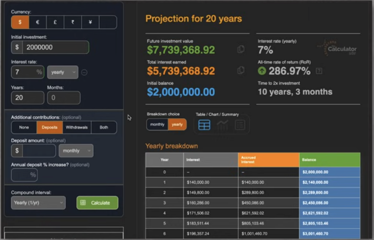Choose Deposits for additional contributions

click(x=50, y=127)
